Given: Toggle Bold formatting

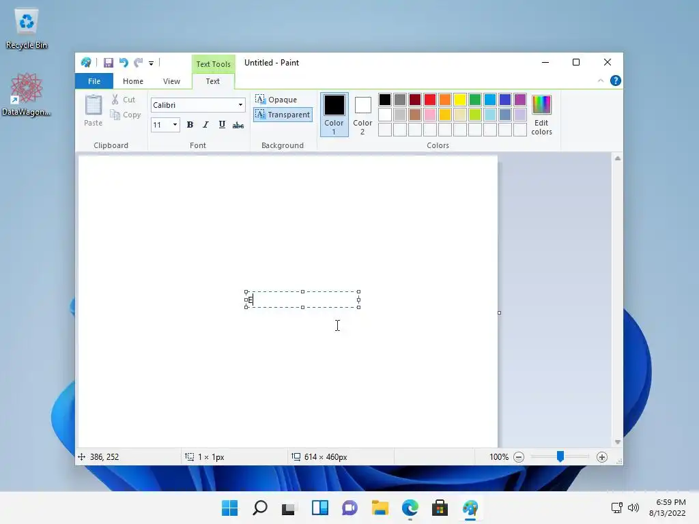Looking at the screenshot, I should click(190, 125).
